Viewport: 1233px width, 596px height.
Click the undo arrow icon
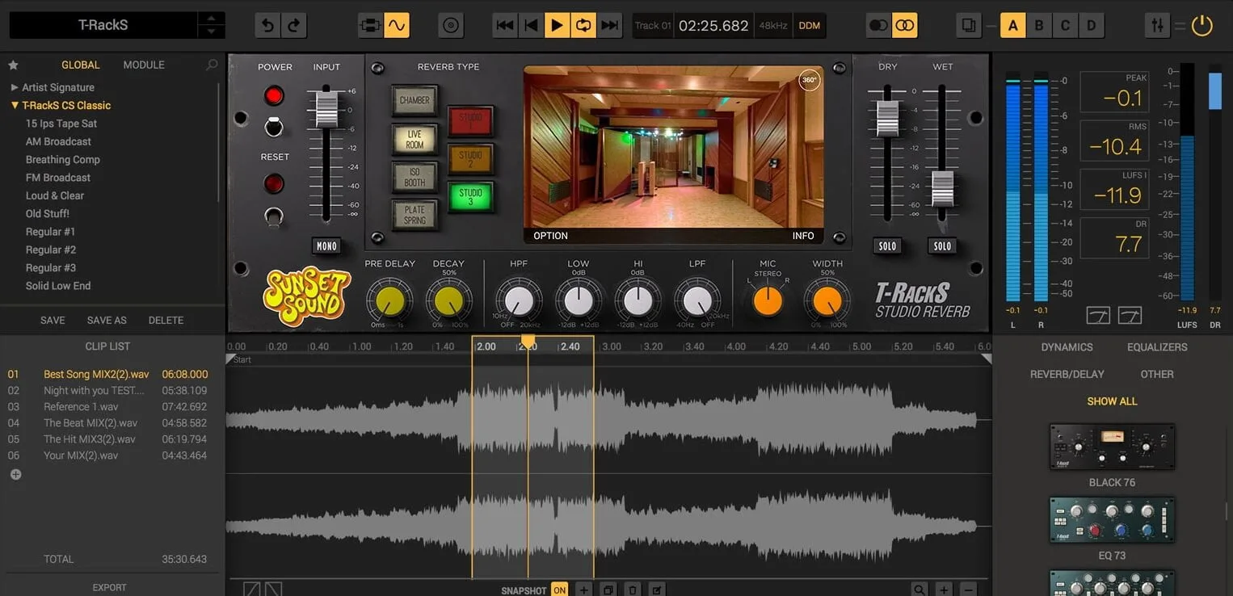point(268,25)
